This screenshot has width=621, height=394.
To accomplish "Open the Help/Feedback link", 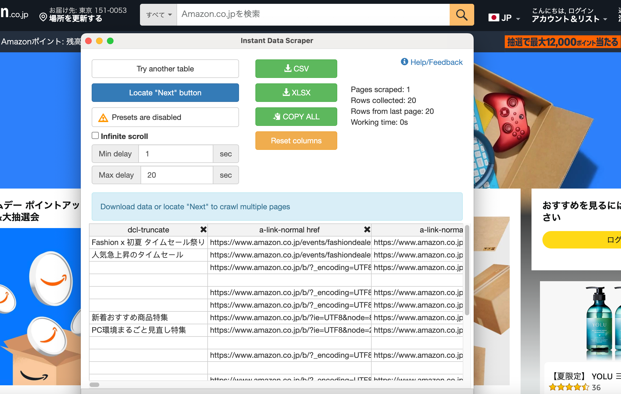I will (x=436, y=62).
